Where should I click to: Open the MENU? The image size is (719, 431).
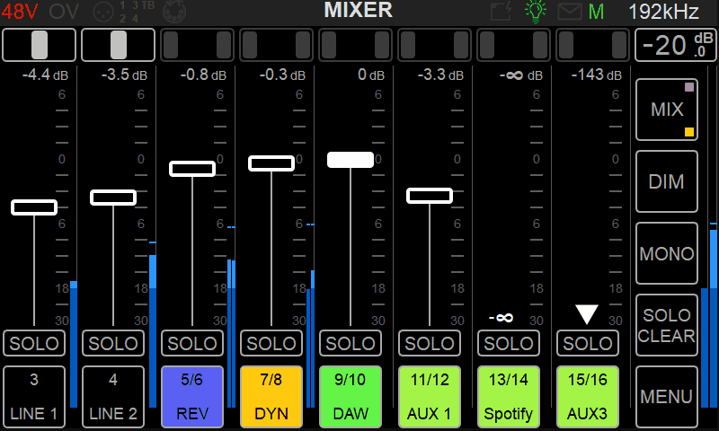(667, 396)
